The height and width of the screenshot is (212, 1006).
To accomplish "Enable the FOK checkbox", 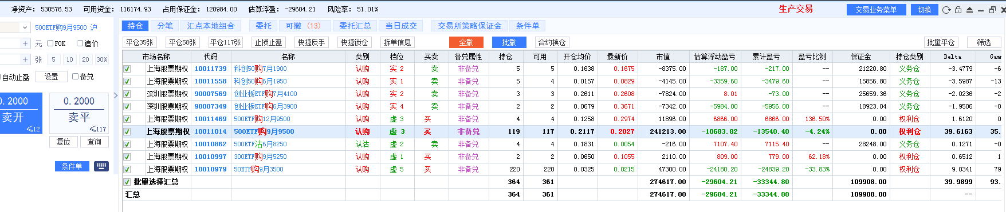I will tap(50, 43).
